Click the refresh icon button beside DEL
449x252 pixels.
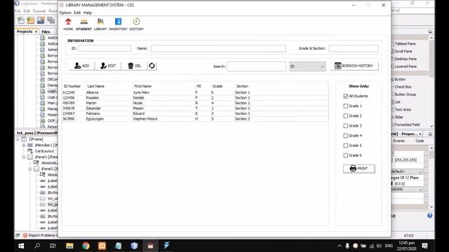coord(152,66)
